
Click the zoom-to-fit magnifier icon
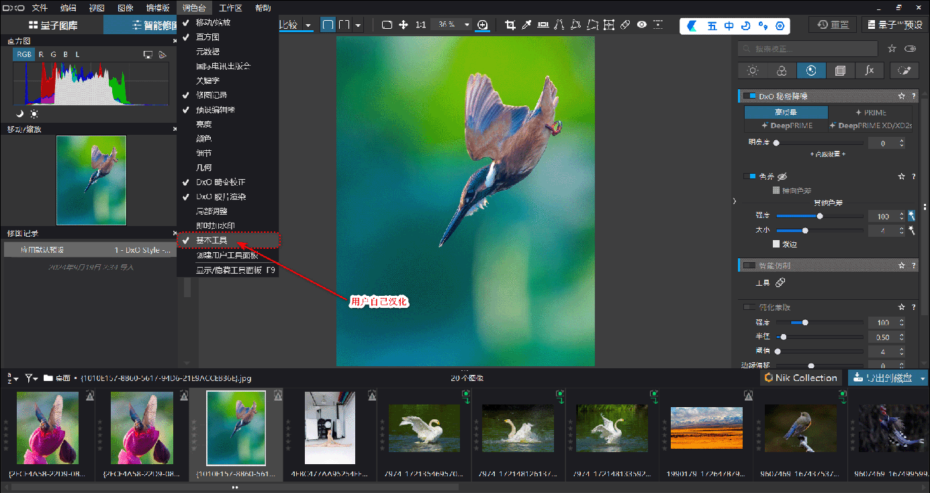[x=483, y=25]
